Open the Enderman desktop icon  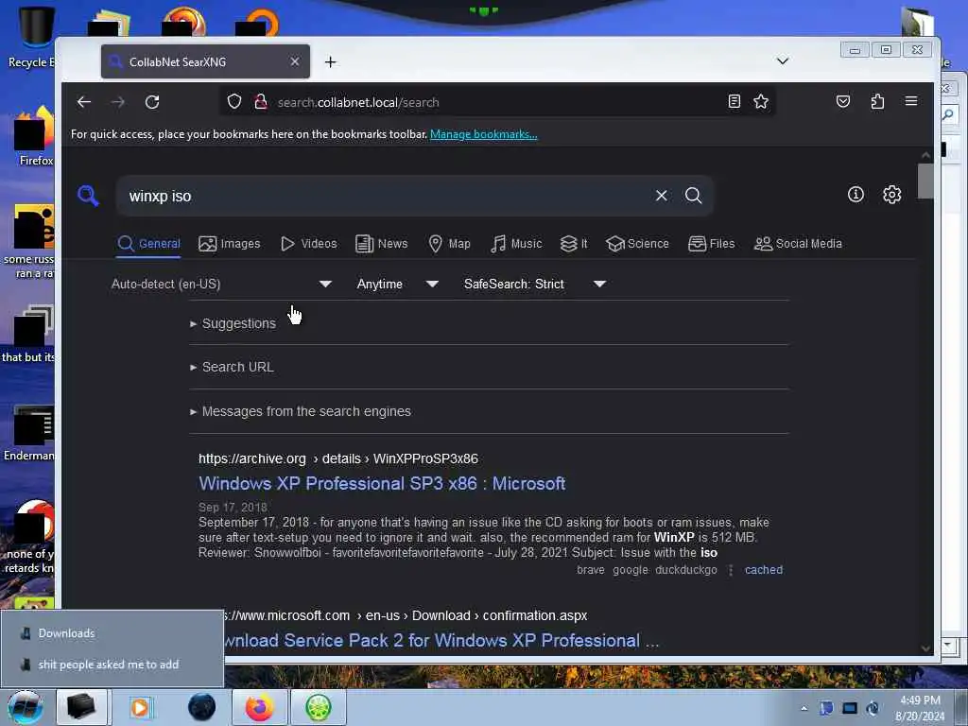[x=31, y=433]
